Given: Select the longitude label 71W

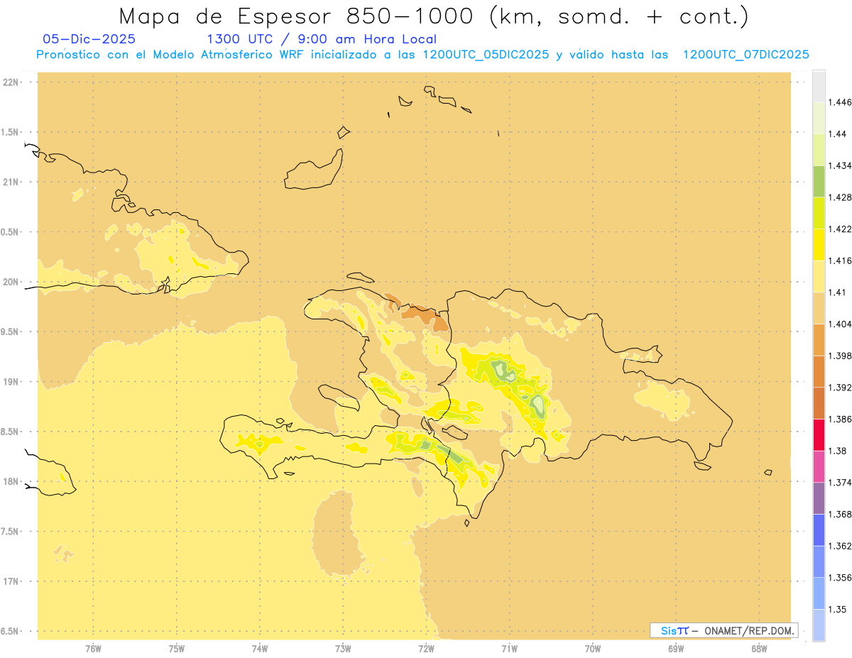Looking at the screenshot, I should pyautogui.click(x=509, y=649).
